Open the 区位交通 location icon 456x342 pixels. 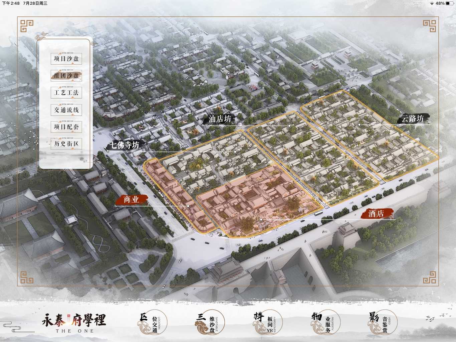pos(152,323)
